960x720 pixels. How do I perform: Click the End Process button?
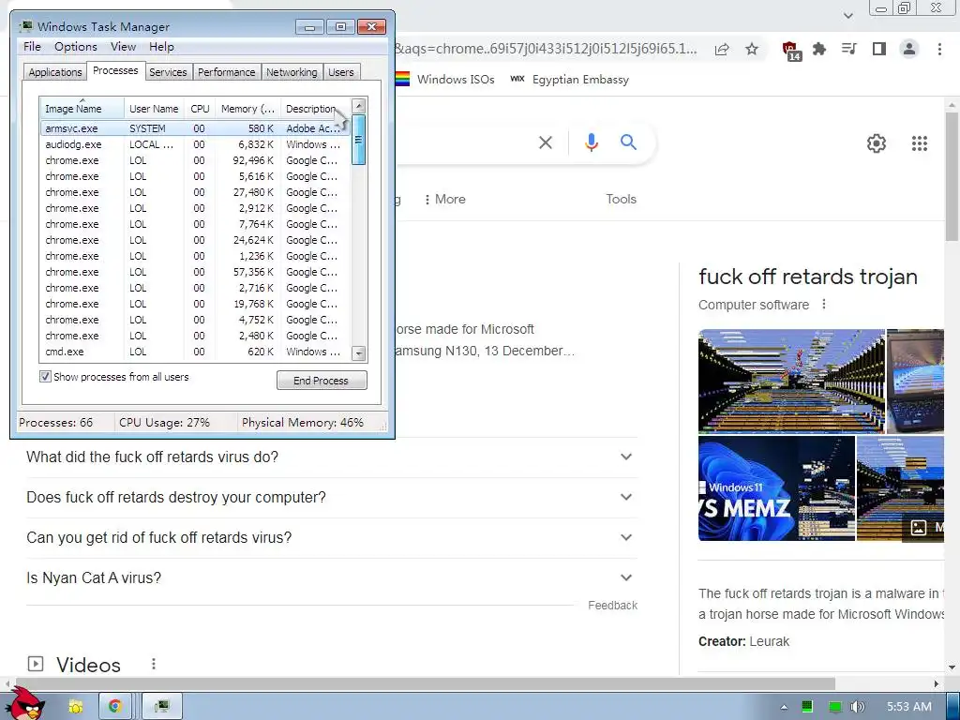tap(322, 381)
